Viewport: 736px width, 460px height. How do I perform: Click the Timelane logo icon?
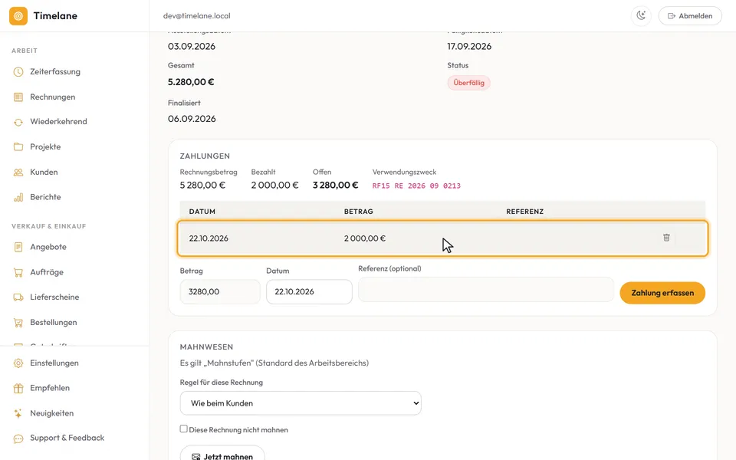click(x=18, y=16)
